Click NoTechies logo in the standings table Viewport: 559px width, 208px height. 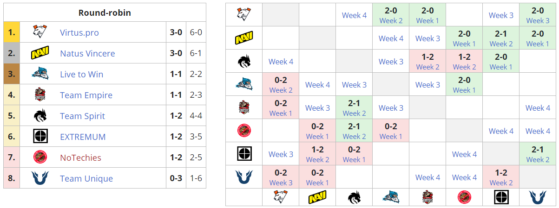tap(40, 158)
